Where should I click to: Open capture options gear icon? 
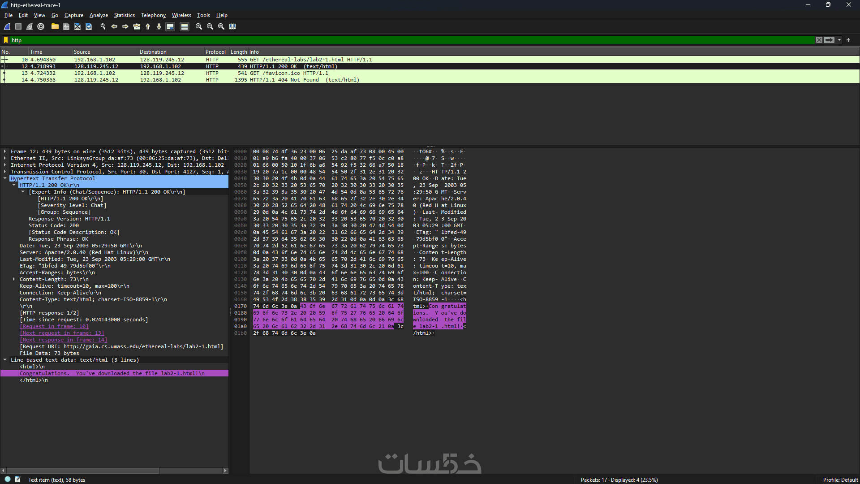click(41, 27)
